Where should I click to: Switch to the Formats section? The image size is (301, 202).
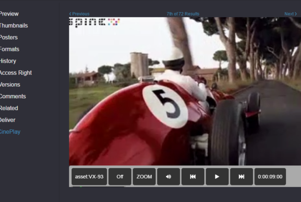point(10,49)
